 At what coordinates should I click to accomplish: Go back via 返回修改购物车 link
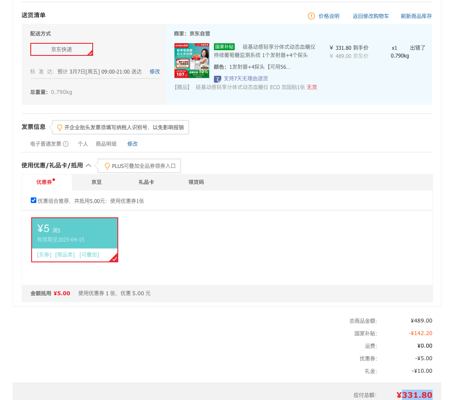(371, 16)
